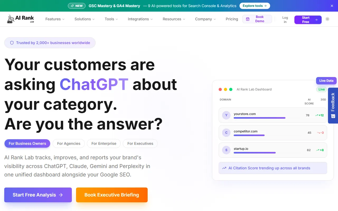
Task: Click the trending arrow icon in citation banner
Action: coord(224,168)
